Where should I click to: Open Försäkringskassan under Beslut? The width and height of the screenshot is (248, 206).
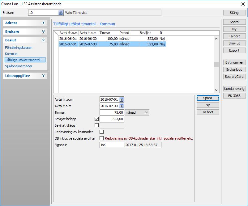pos(19,48)
